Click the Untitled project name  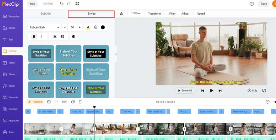tap(48, 4)
